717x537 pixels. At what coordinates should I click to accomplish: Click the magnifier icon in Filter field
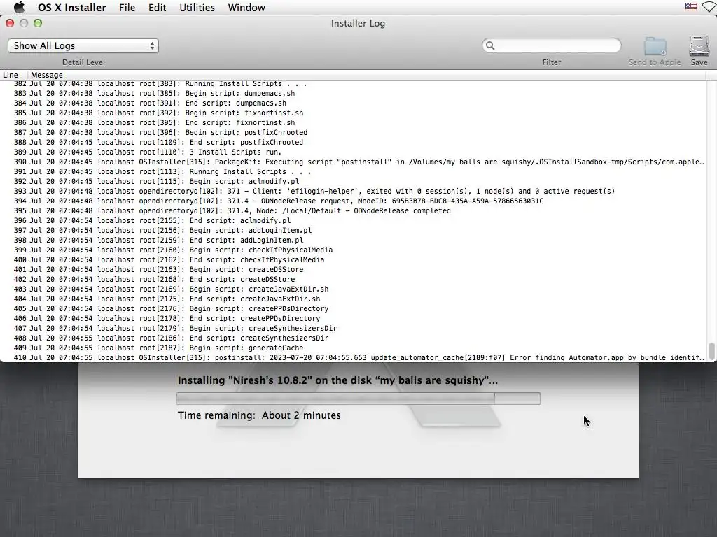click(x=490, y=45)
